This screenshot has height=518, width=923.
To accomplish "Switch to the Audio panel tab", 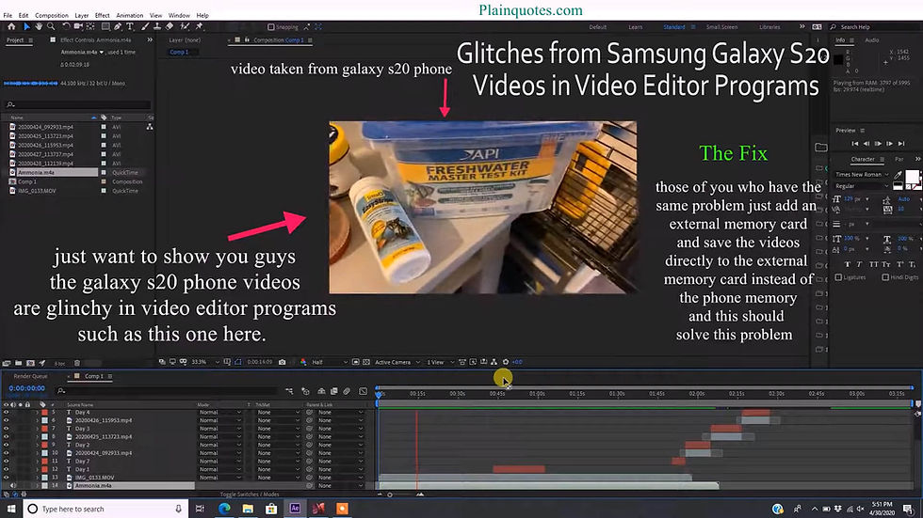I will [x=872, y=39].
